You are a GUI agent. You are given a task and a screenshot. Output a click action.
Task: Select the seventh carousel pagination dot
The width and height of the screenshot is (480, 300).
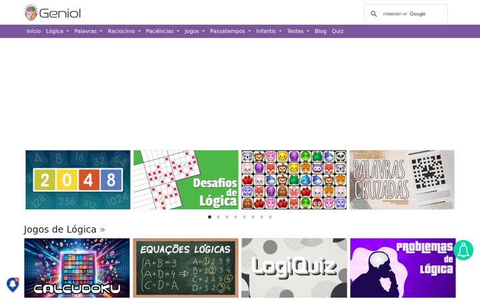pyautogui.click(x=261, y=217)
